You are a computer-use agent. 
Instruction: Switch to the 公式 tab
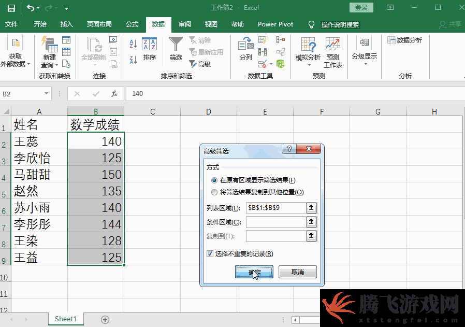(x=132, y=24)
